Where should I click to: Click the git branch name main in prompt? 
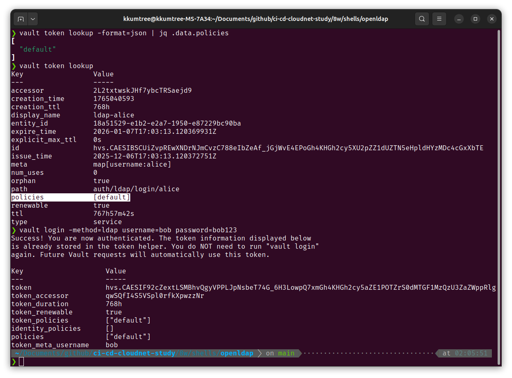286,353
